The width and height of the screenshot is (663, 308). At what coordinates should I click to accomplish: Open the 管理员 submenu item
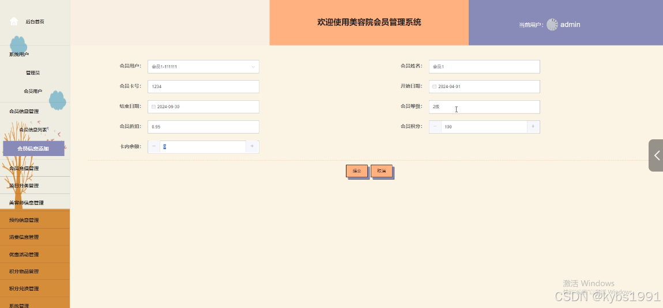(33, 73)
